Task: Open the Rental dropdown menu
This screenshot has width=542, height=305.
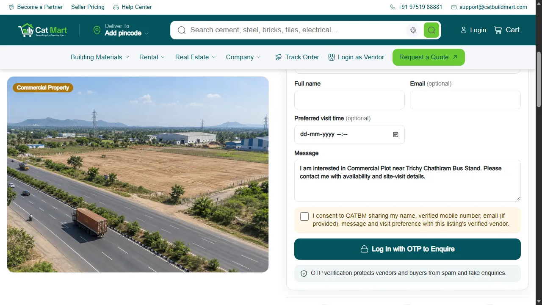Action: (152, 57)
